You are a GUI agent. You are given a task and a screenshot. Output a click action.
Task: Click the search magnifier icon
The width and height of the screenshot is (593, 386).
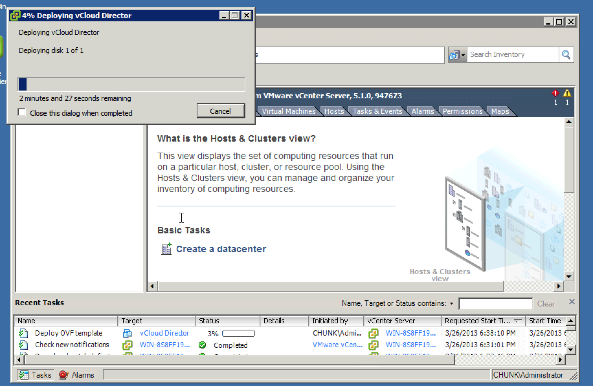pyautogui.click(x=566, y=55)
